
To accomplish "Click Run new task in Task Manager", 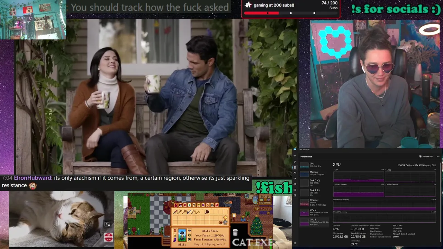I will pos(426,156).
